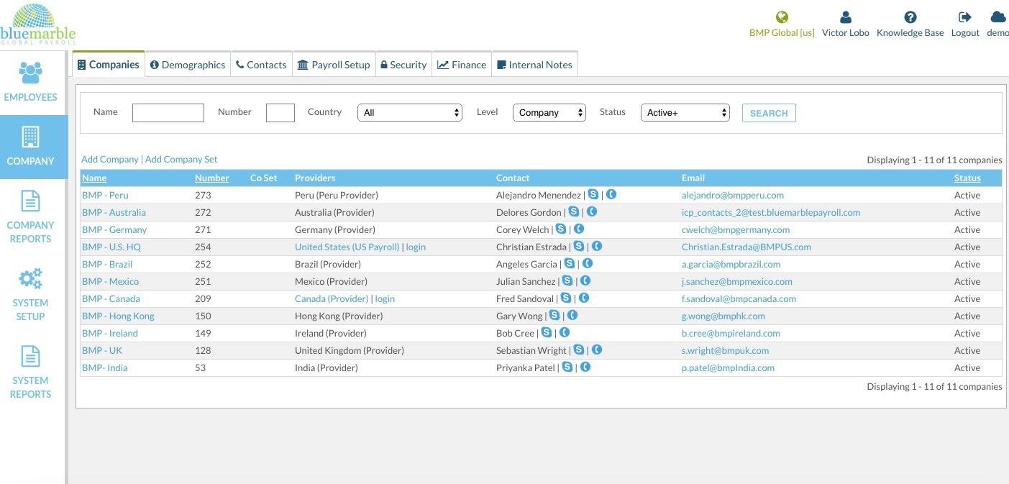This screenshot has height=484, width=1009.
Task: Click the demo cloud icon
Action: [x=997, y=17]
